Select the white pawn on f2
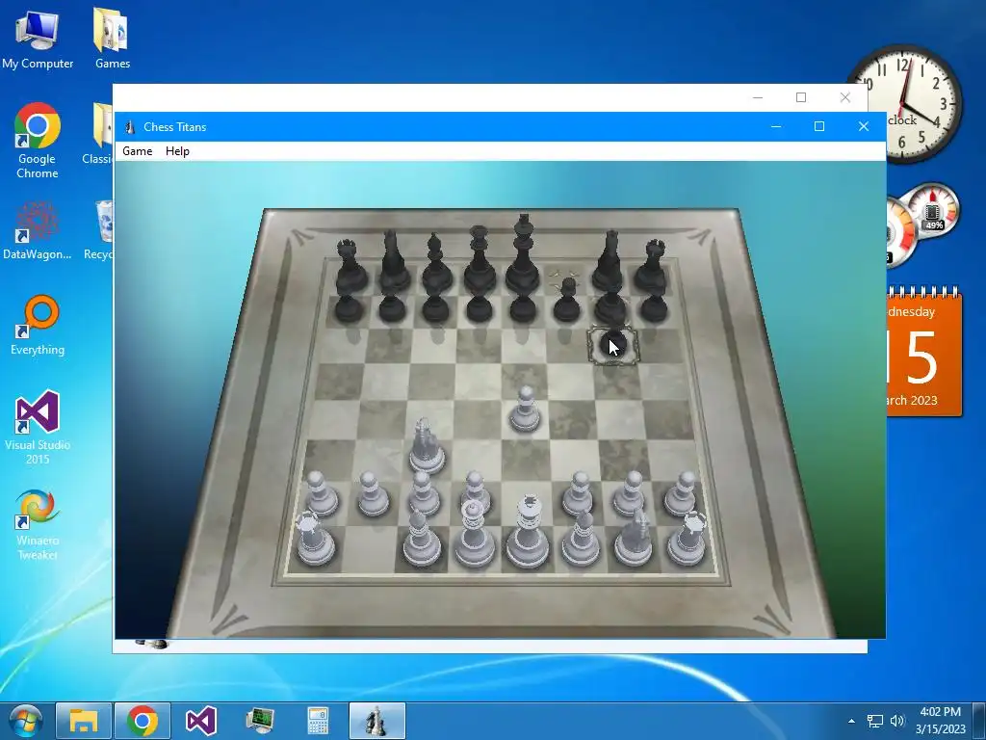 pos(578,494)
